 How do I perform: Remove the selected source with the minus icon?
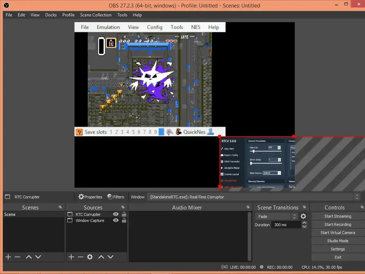click(x=81, y=257)
